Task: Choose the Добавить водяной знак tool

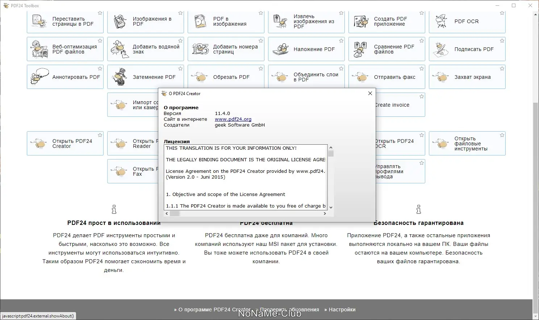Action: tap(146, 49)
